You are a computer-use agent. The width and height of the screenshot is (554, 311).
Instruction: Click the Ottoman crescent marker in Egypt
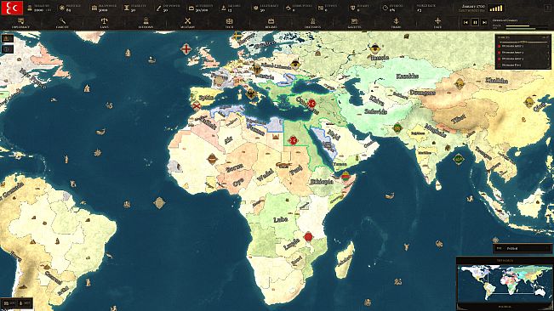click(x=293, y=140)
